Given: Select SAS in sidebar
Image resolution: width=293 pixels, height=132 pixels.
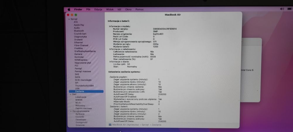Looking at the screenshot, I should pyautogui.click(x=77, y=74).
